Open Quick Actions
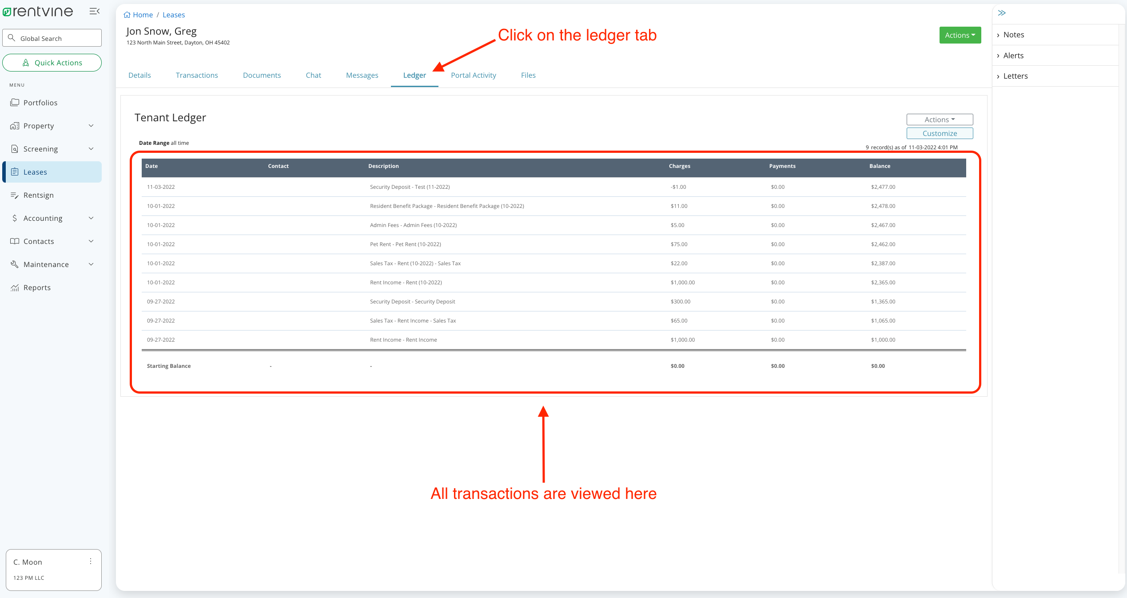Screen dimensions: 1127x598 tap(52, 63)
